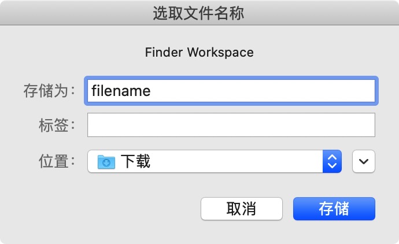Click the blue up-down arrows of location popup

point(332,161)
